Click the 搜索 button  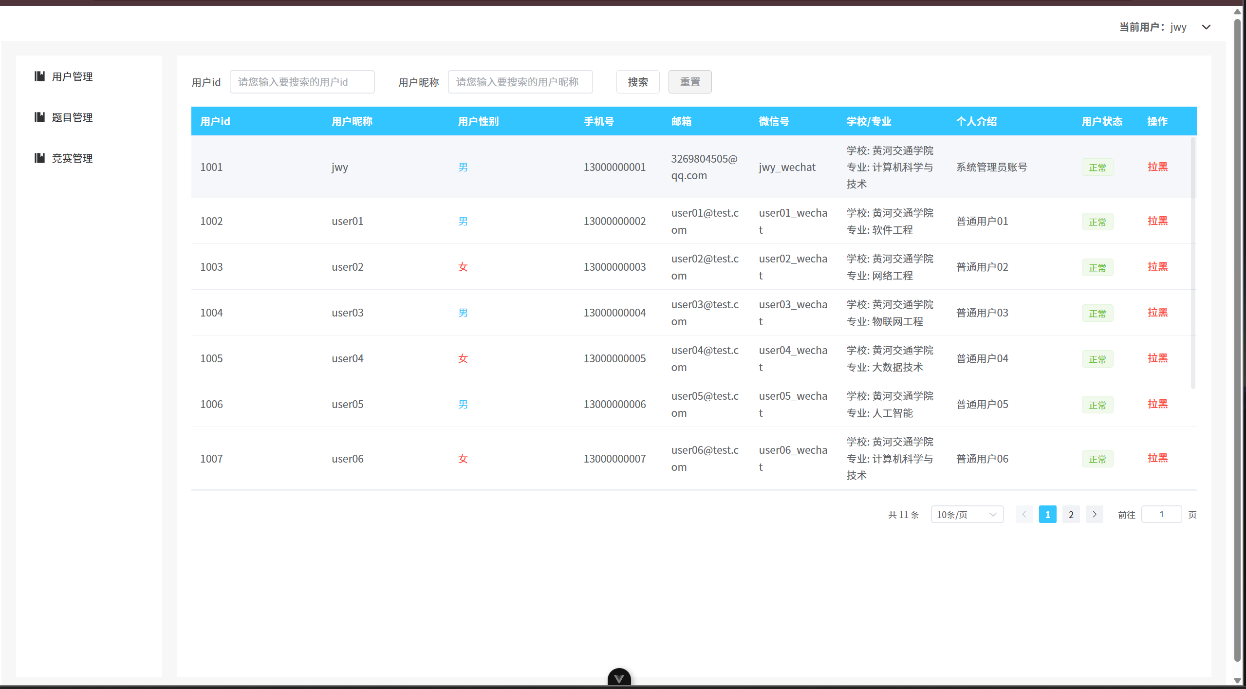[x=637, y=82]
